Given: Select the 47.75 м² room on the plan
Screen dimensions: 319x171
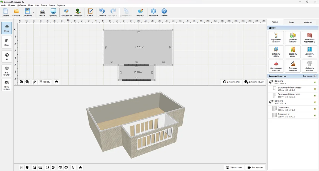Looking at the screenshot, I should coord(138,47).
